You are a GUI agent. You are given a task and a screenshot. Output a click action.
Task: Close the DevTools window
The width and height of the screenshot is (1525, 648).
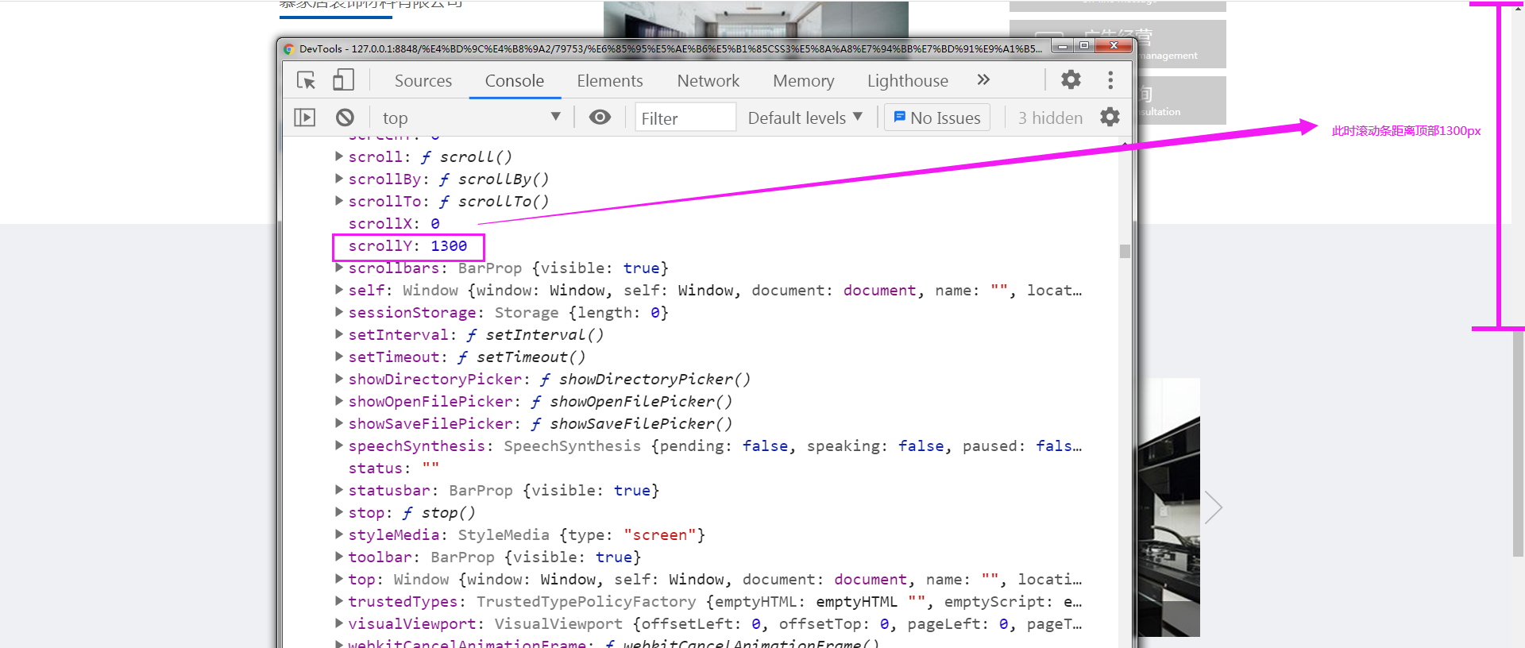click(x=1114, y=46)
